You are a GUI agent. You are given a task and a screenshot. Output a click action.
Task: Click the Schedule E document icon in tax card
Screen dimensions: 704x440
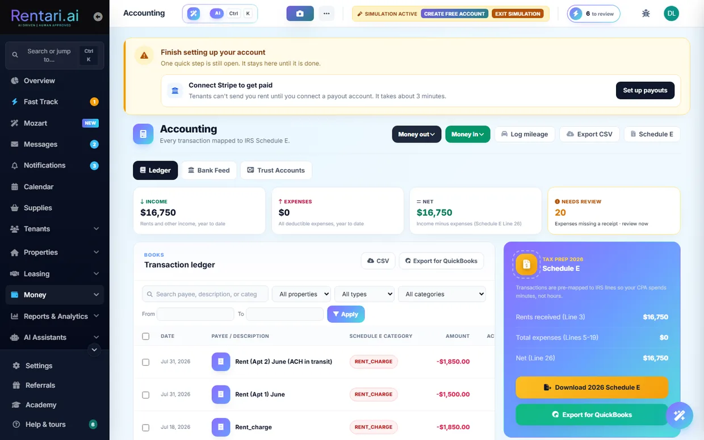526,264
